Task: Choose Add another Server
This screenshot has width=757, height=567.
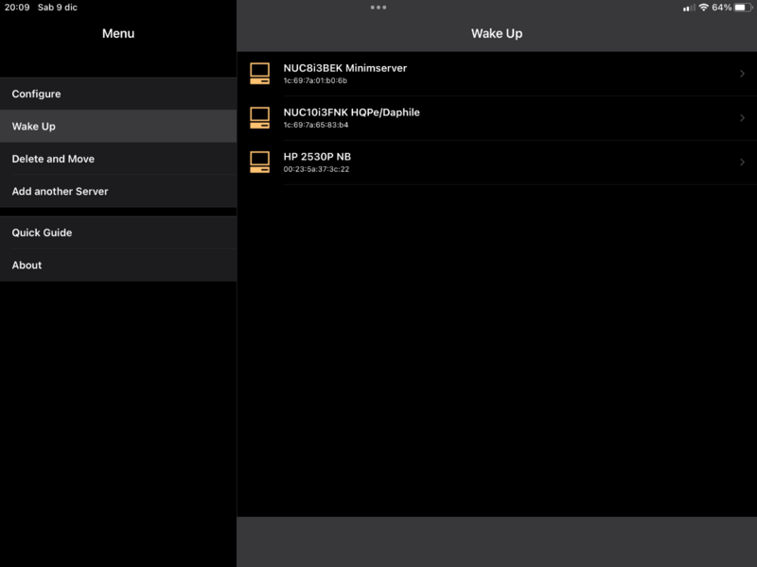Action: click(x=60, y=191)
